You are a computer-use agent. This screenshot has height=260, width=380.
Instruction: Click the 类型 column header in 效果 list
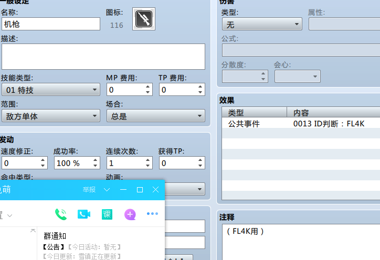[254, 112]
